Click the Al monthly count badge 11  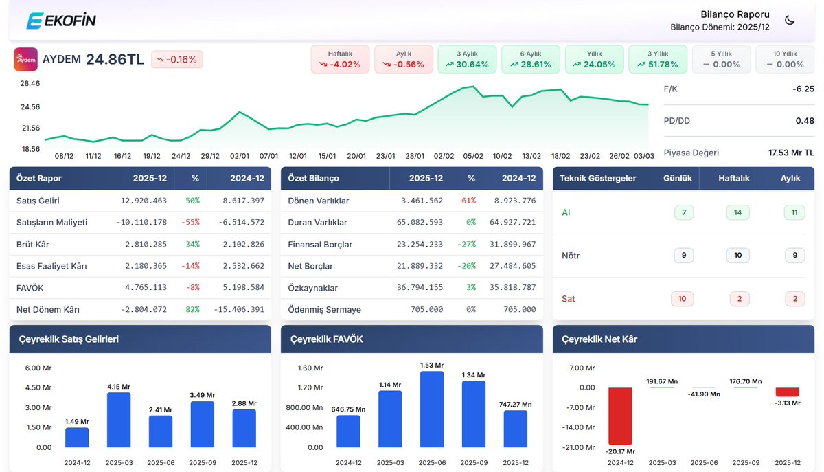click(x=794, y=212)
